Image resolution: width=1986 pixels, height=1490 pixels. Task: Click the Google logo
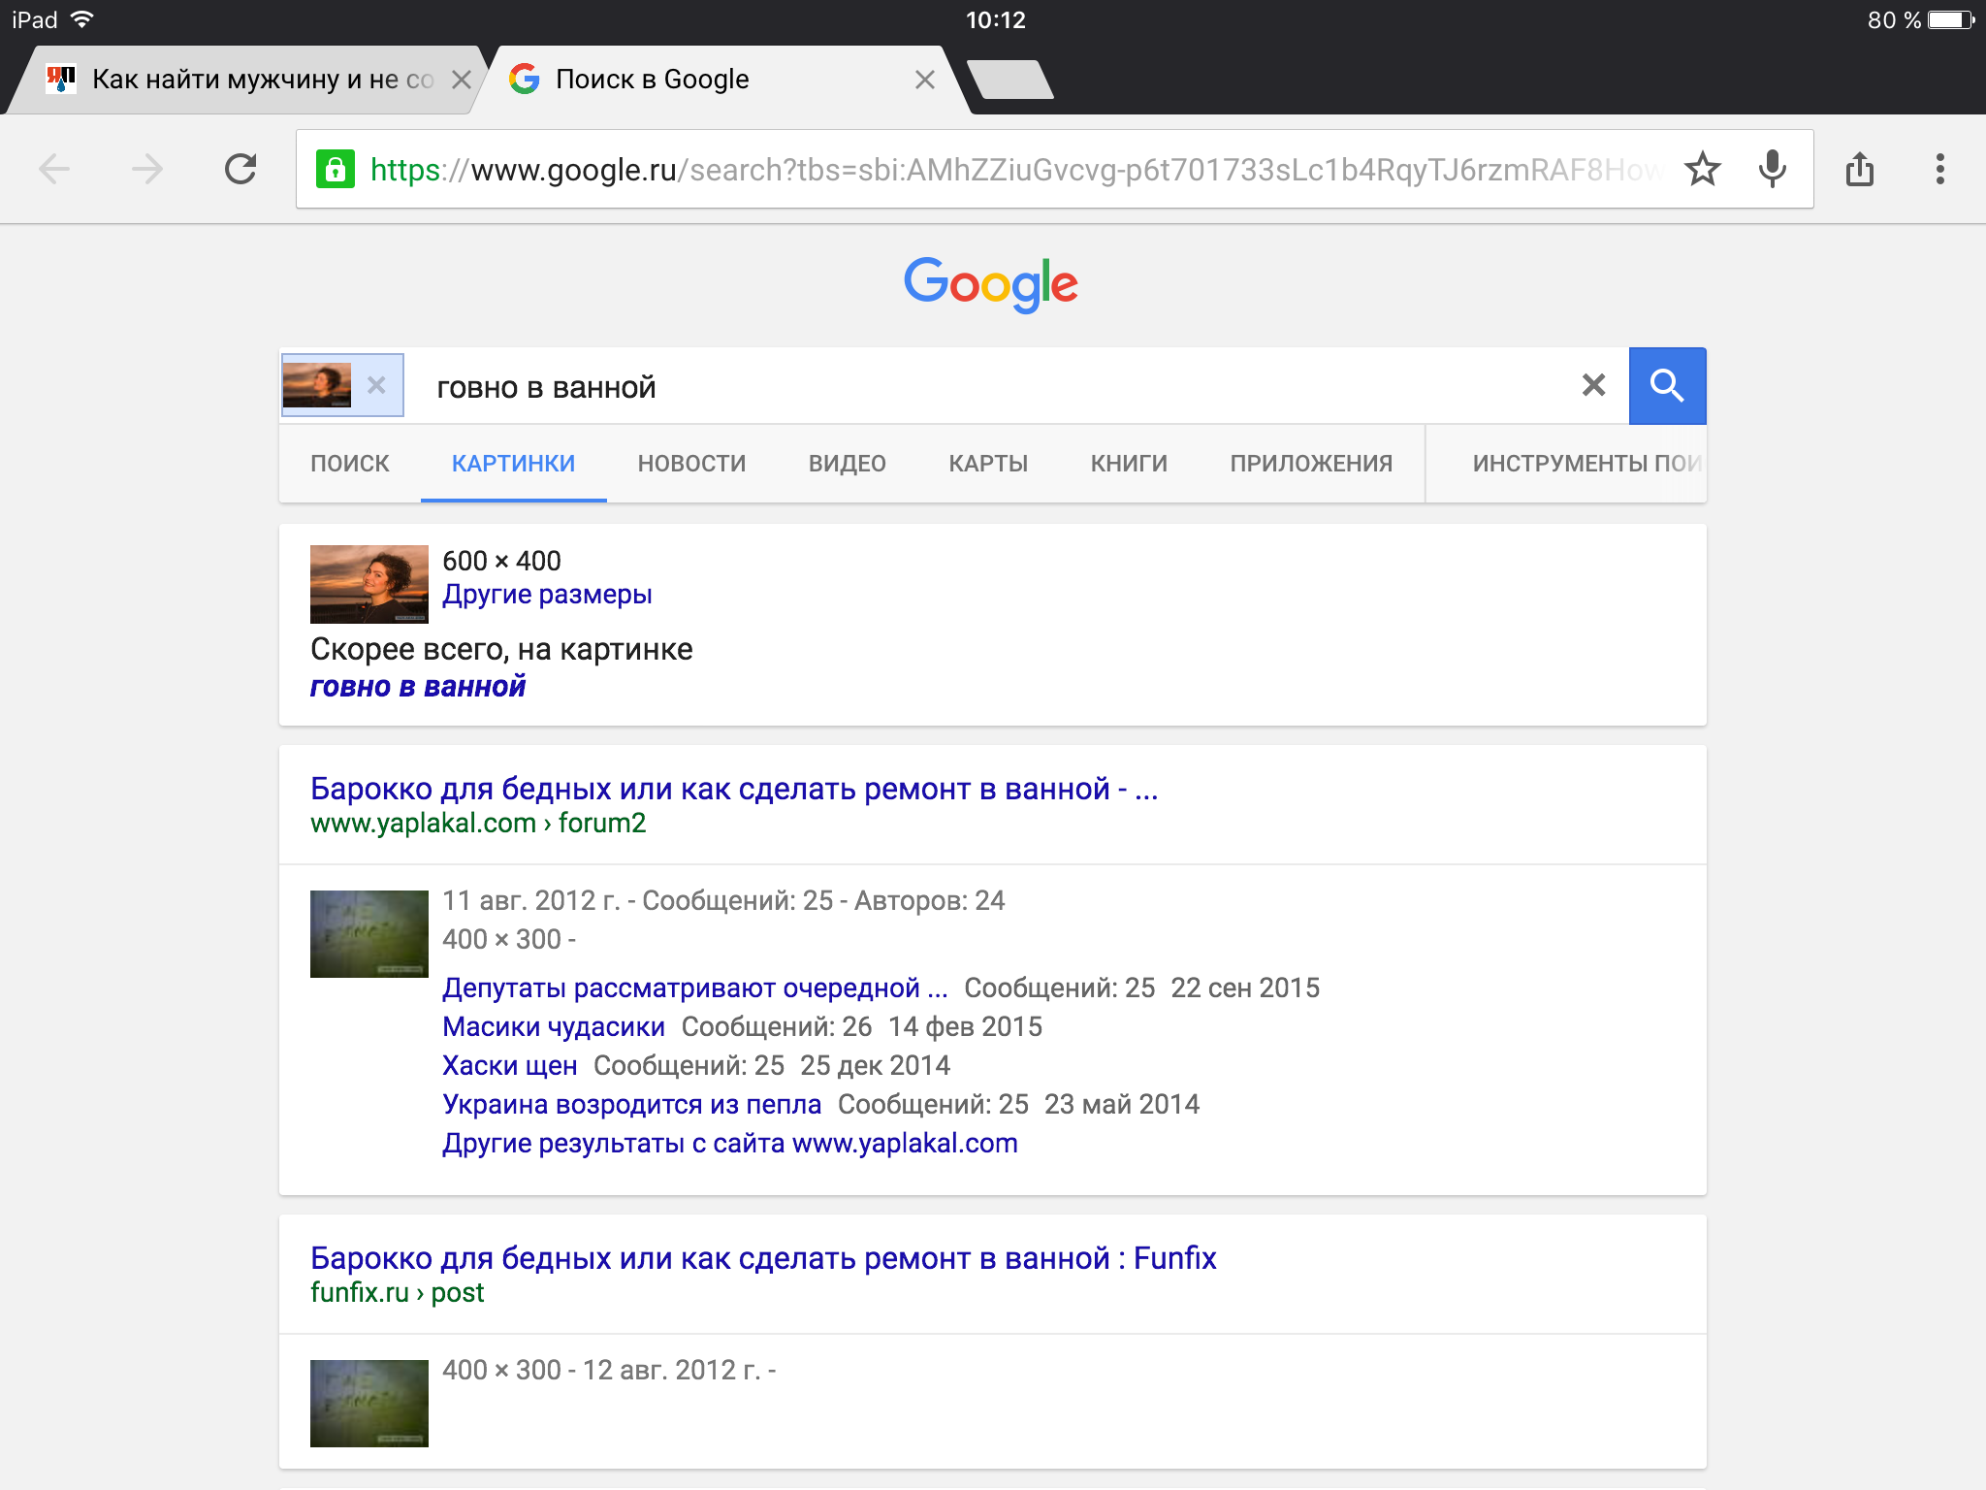(x=991, y=284)
